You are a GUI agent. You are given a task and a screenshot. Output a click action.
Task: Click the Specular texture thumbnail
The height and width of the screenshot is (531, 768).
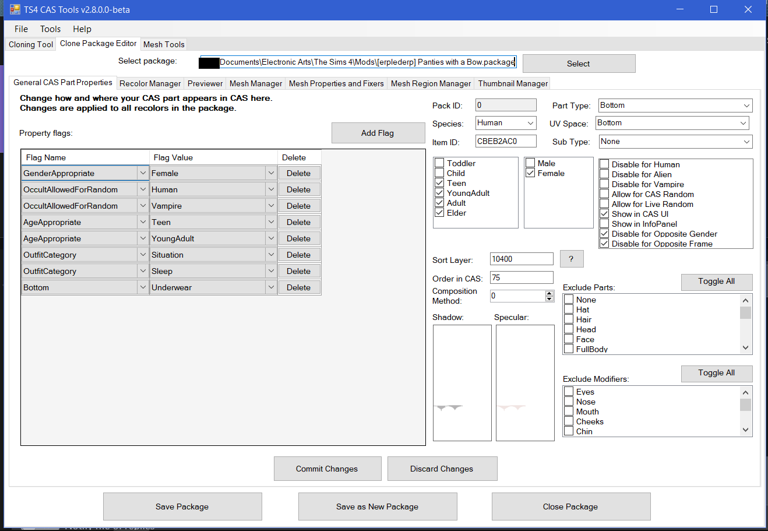click(525, 383)
